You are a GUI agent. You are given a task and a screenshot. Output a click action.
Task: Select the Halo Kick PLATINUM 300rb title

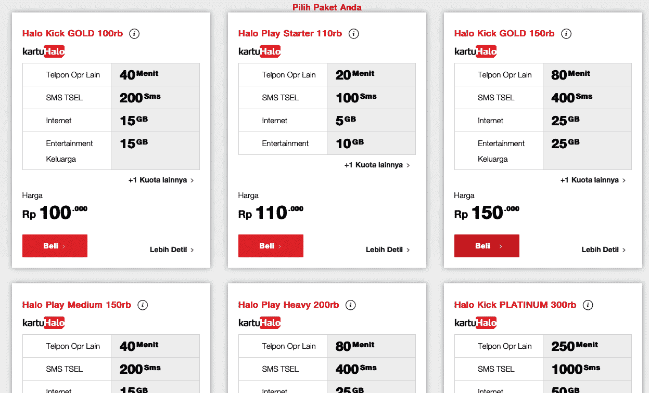(x=515, y=305)
